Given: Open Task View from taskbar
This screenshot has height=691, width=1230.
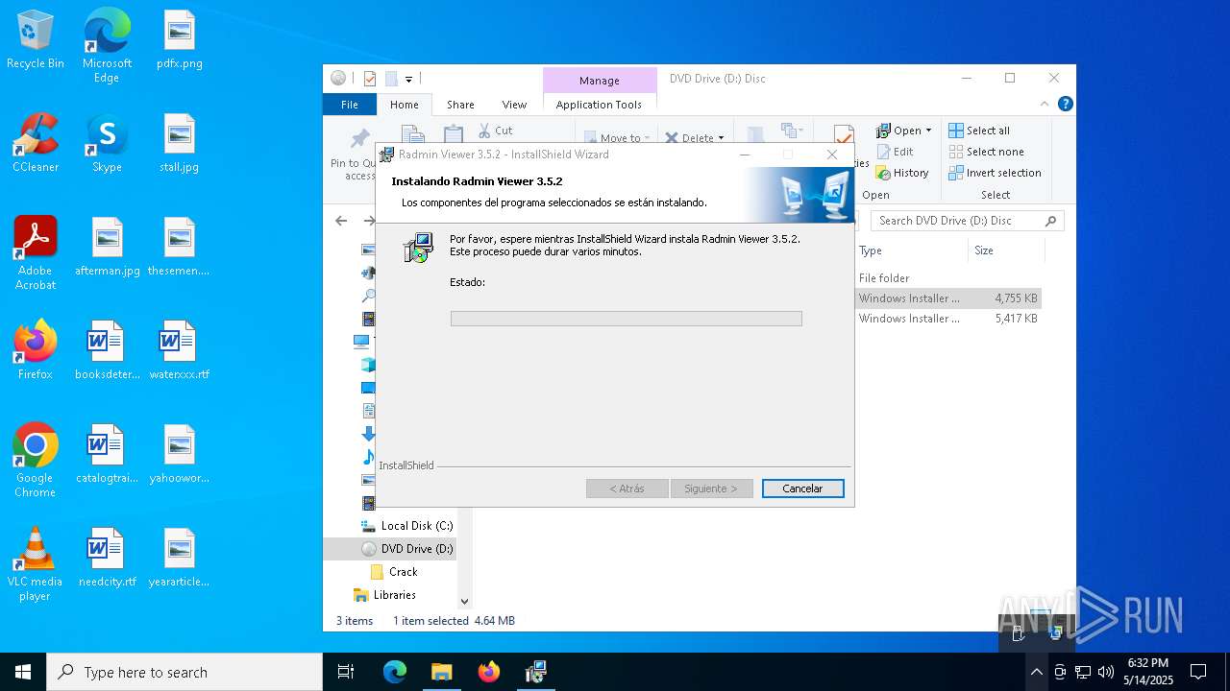Looking at the screenshot, I should pos(346,672).
